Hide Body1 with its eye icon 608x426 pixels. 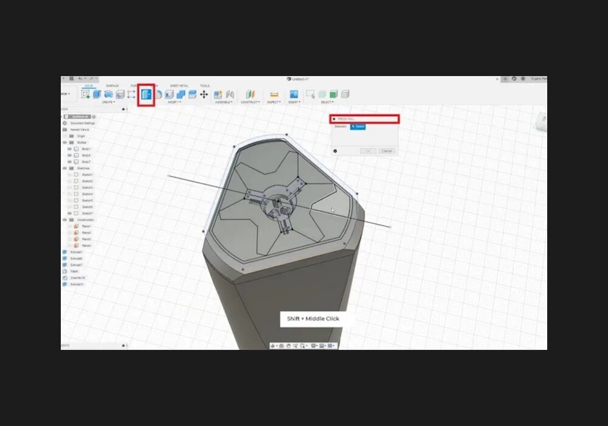tap(70, 149)
